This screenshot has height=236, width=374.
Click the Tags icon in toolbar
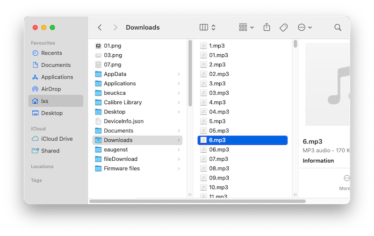[283, 28]
